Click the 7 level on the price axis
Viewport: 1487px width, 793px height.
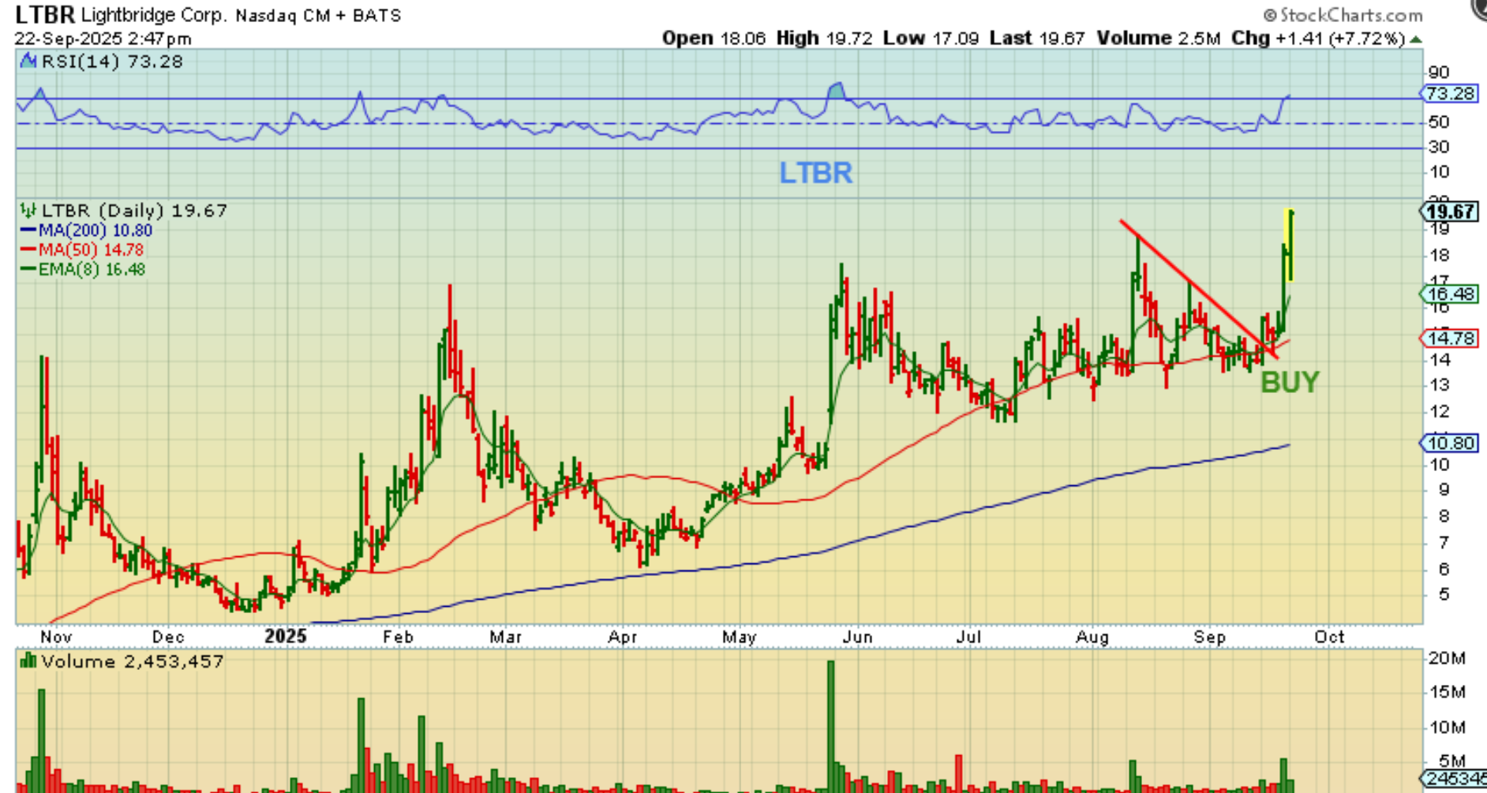pos(1444,543)
